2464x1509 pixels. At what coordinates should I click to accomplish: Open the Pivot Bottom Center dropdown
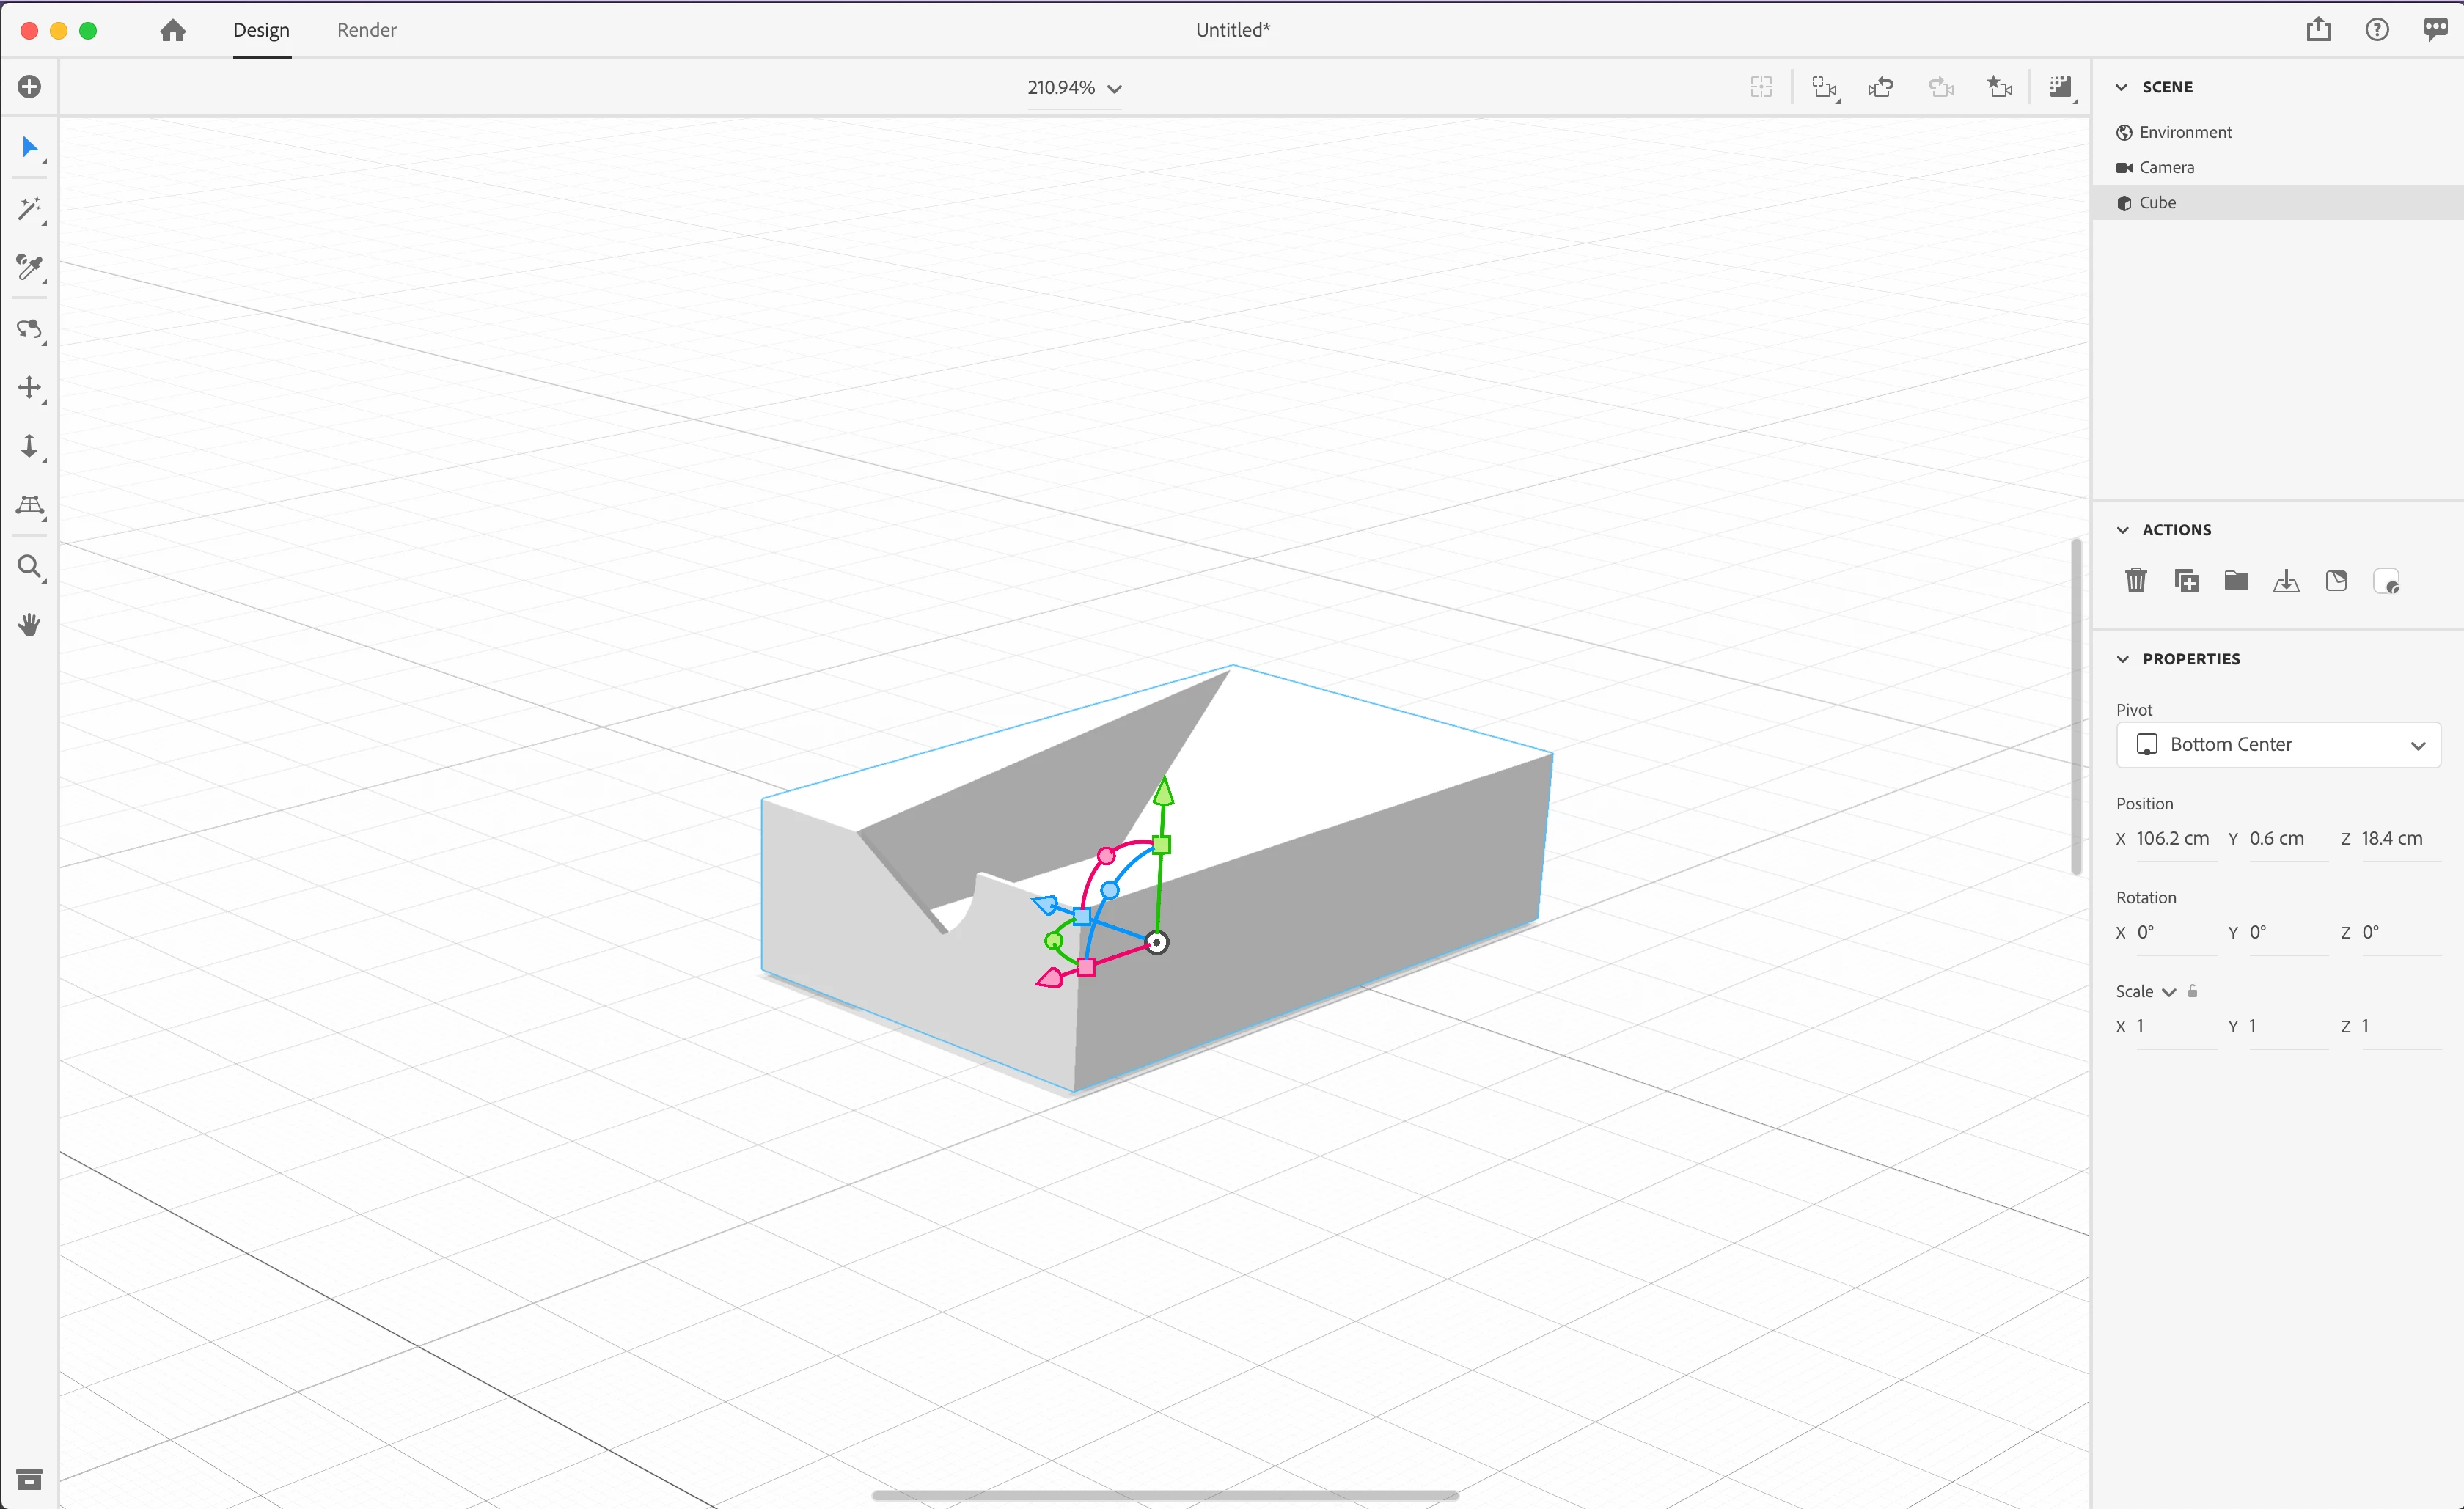tap(2278, 745)
